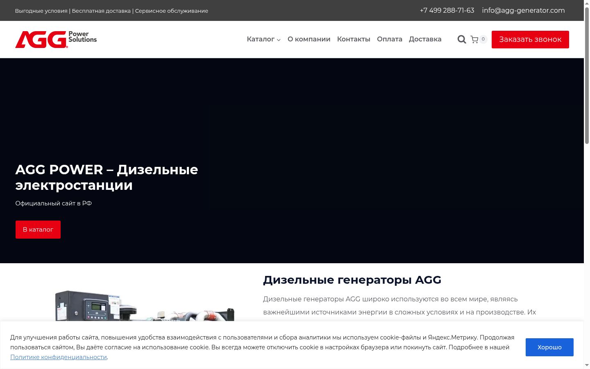Click the top bar text Выгодные условия
The width and height of the screenshot is (590, 369).
(41, 11)
